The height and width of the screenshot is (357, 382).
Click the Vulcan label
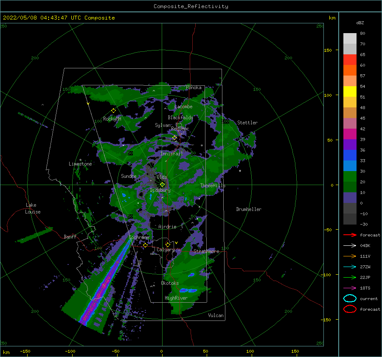tap(216, 315)
